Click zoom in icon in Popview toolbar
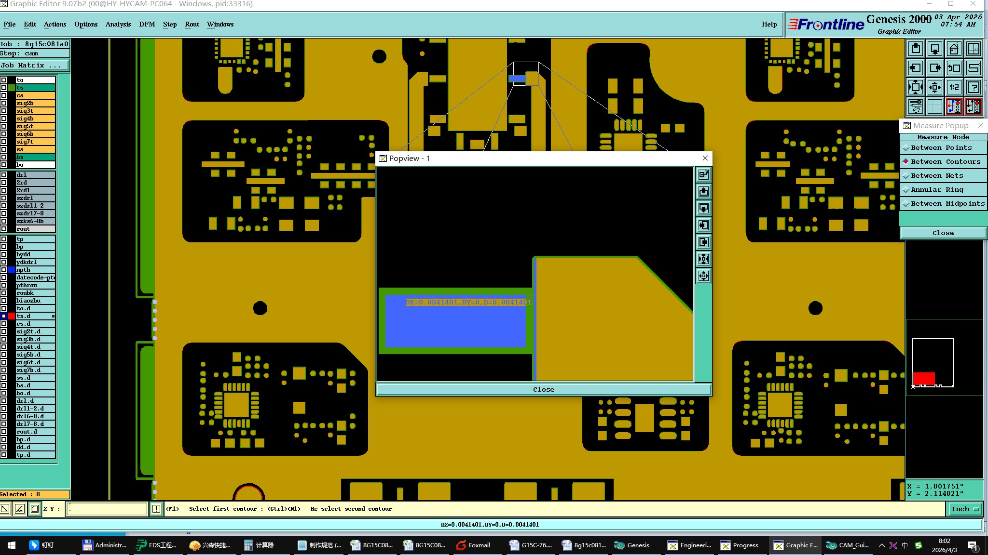The image size is (988, 555). coord(703,259)
